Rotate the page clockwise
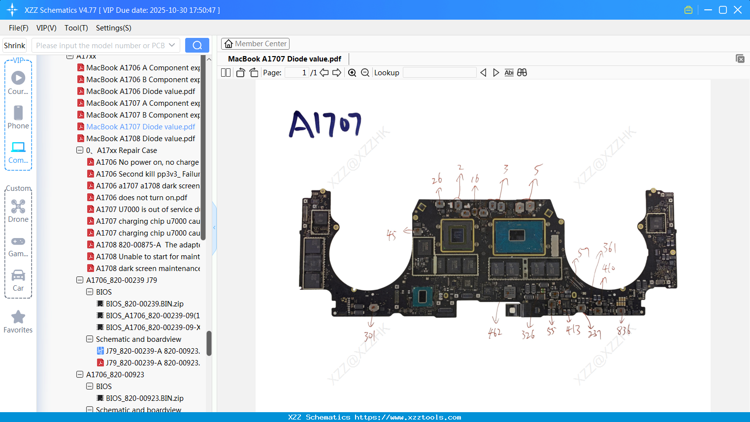The width and height of the screenshot is (750, 422). point(254,73)
